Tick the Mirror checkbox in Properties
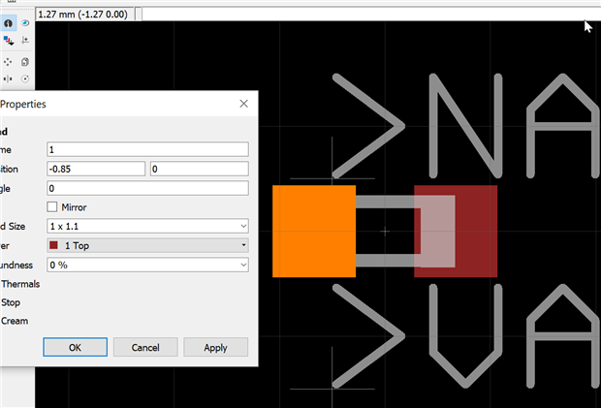This screenshot has width=601, height=408. click(x=52, y=207)
